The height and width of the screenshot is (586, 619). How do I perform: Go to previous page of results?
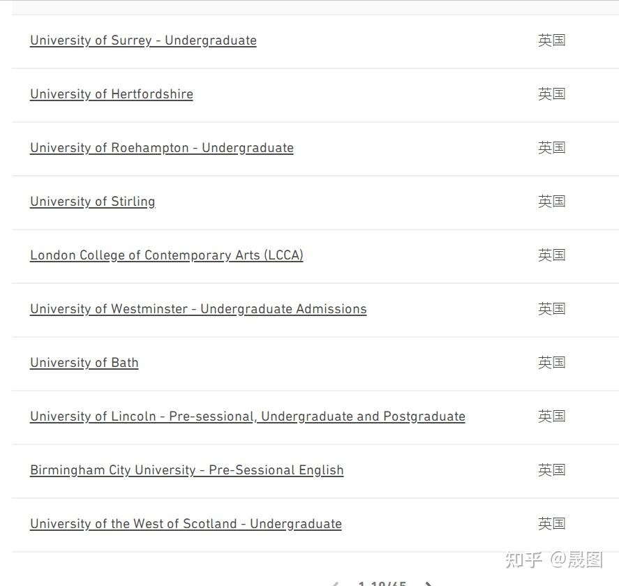pyautogui.click(x=335, y=583)
